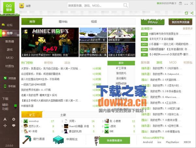
Task: Switch right panel to 材质包 tab
Action: (x=188, y=62)
